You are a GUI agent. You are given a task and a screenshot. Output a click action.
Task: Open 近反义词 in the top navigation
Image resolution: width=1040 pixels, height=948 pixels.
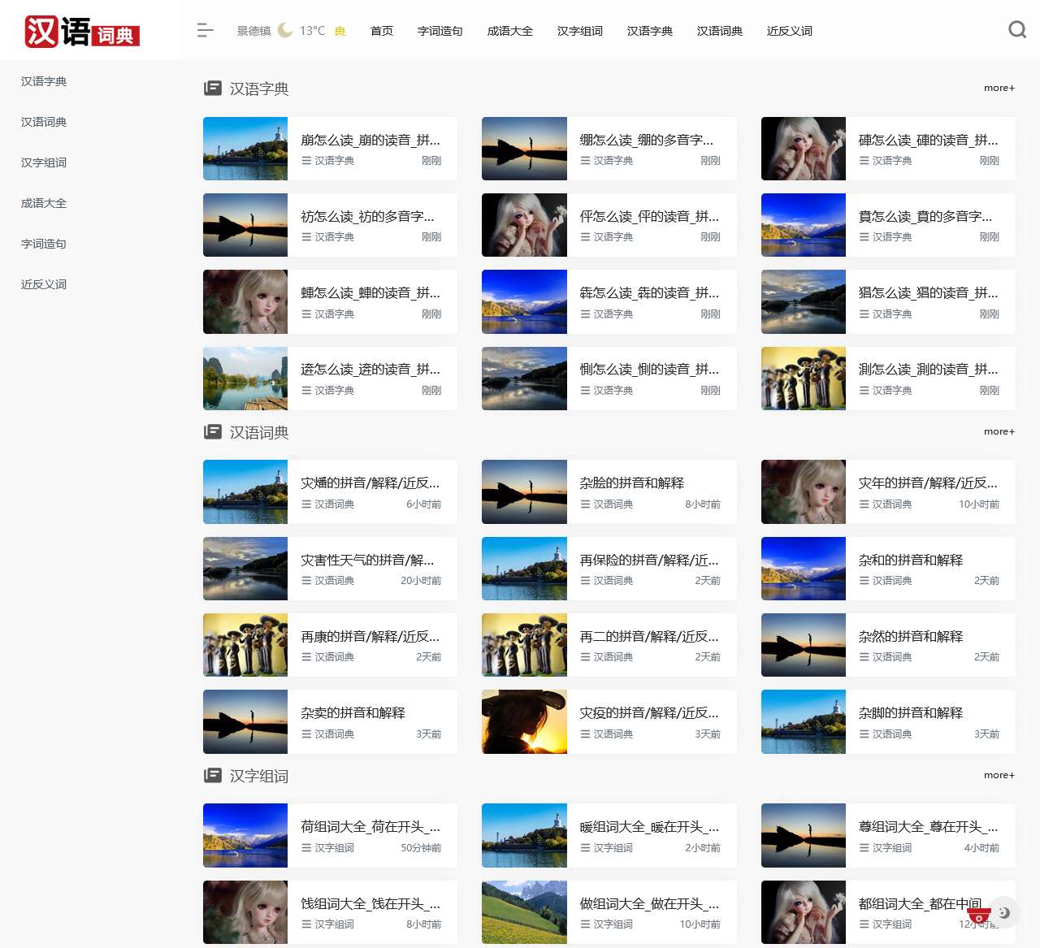click(790, 31)
